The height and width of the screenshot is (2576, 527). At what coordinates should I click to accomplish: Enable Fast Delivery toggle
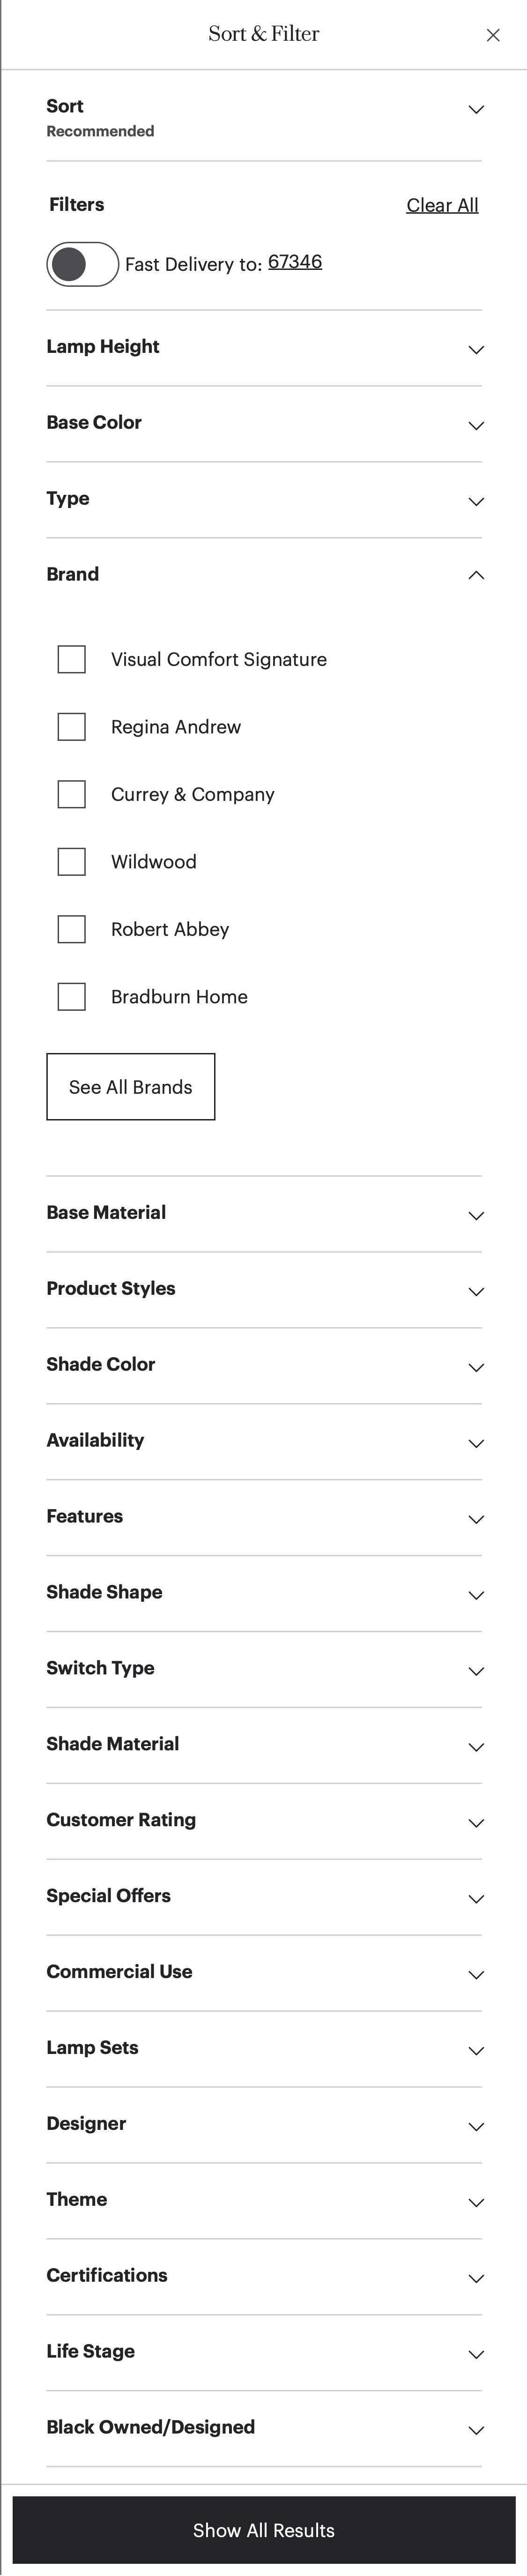point(82,263)
